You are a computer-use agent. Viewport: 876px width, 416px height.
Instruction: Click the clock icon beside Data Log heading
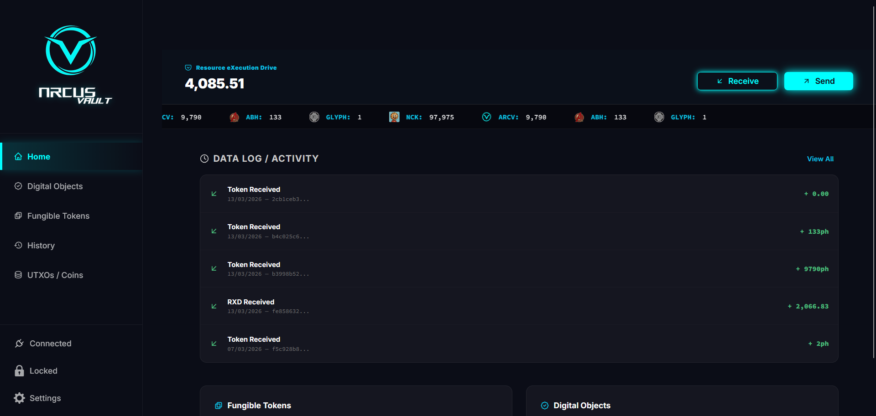[x=204, y=159]
